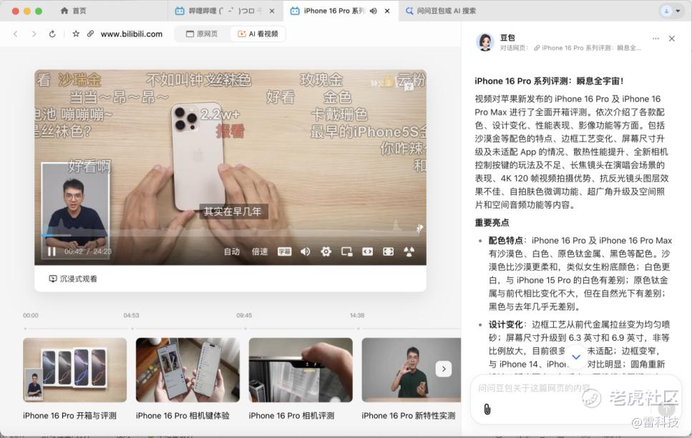Open the 自动 quality selector
The height and width of the screenshot is (438, 692).
[x=231, y=252]
